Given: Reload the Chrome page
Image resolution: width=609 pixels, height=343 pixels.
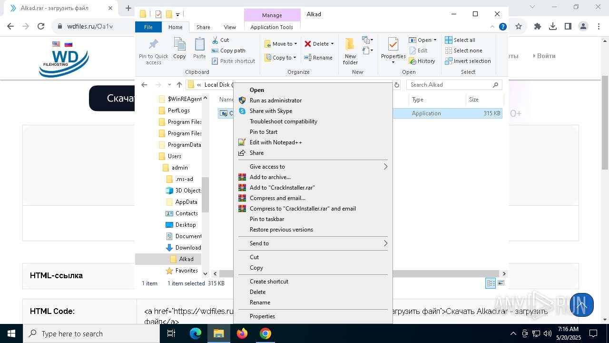Looking at the screenshot, I should (41, 26).
